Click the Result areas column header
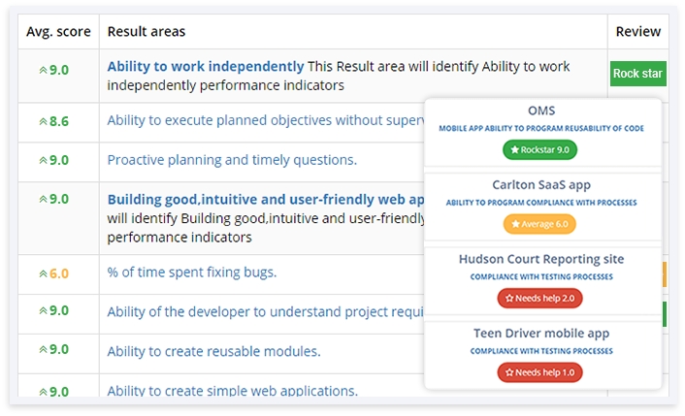The image size is (685, 416). tap(147, 32)
